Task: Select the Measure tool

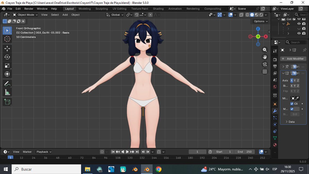Action: click(x=7, y=92)
